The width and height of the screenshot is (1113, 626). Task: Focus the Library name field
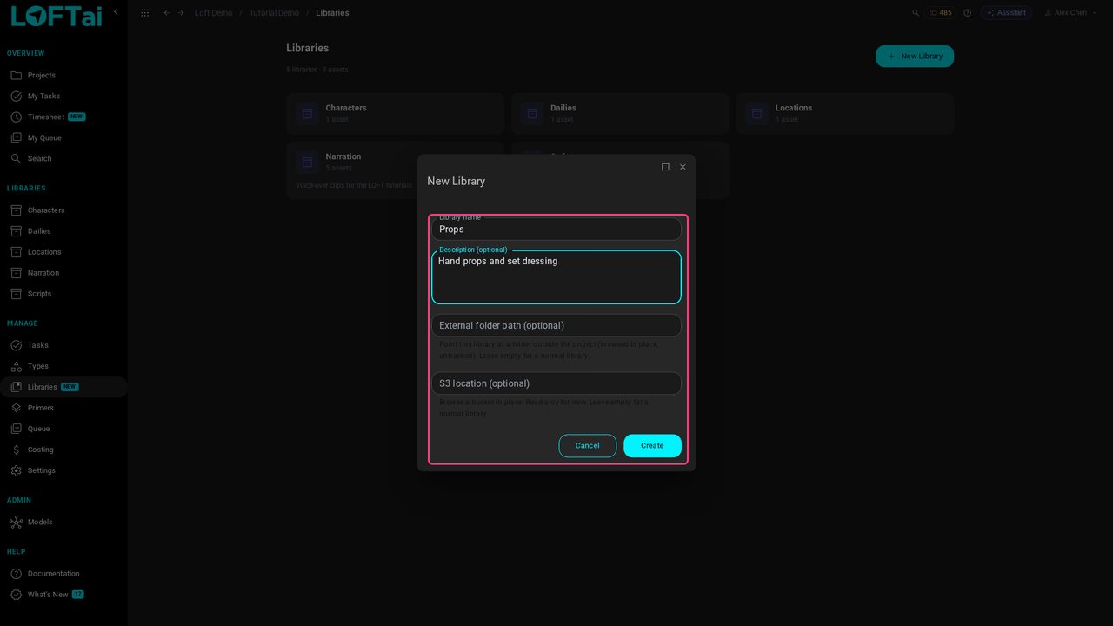(556, 230)
